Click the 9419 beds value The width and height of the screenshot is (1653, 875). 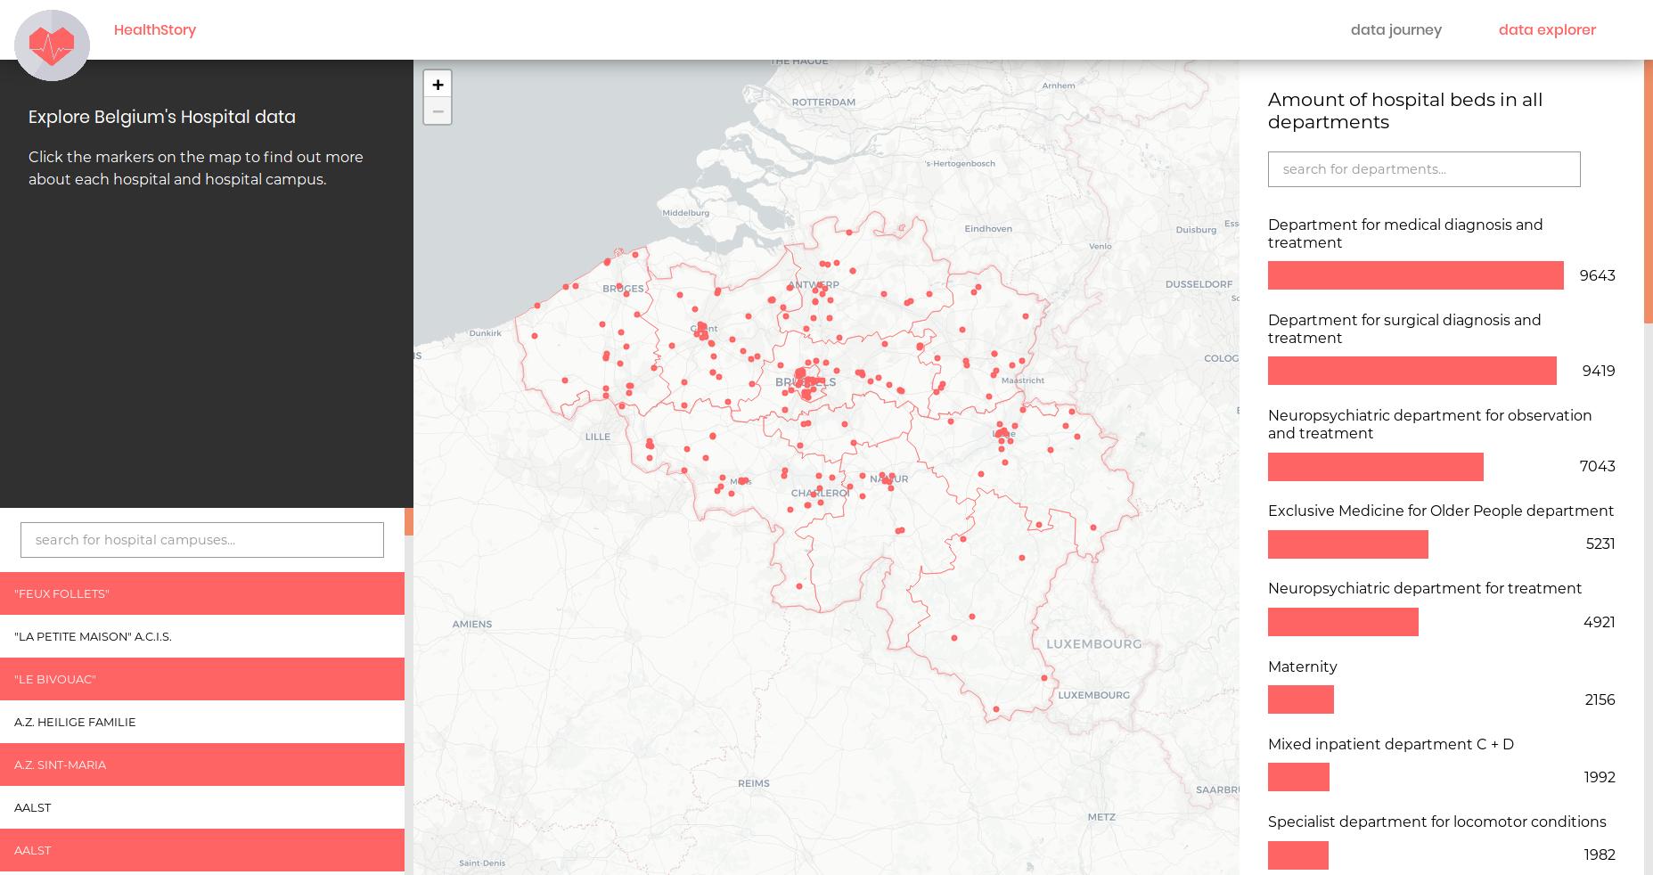1598,371
